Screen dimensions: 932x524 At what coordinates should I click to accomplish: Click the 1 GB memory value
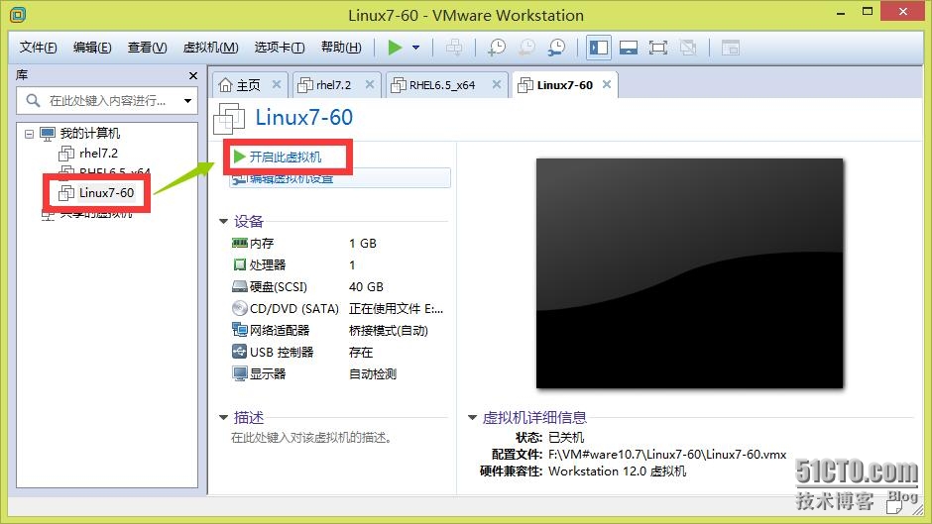tap(363, 244)
